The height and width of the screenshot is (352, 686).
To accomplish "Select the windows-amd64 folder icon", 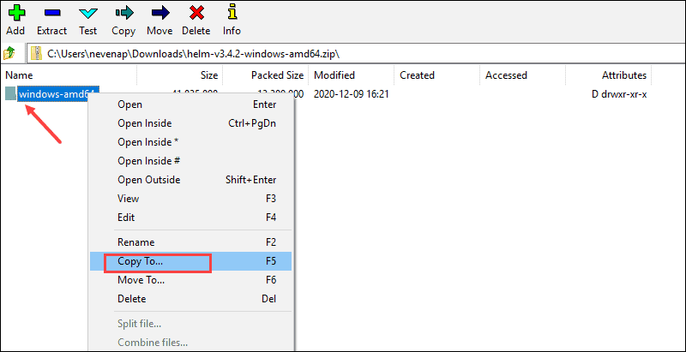I will tap(10, 93).
